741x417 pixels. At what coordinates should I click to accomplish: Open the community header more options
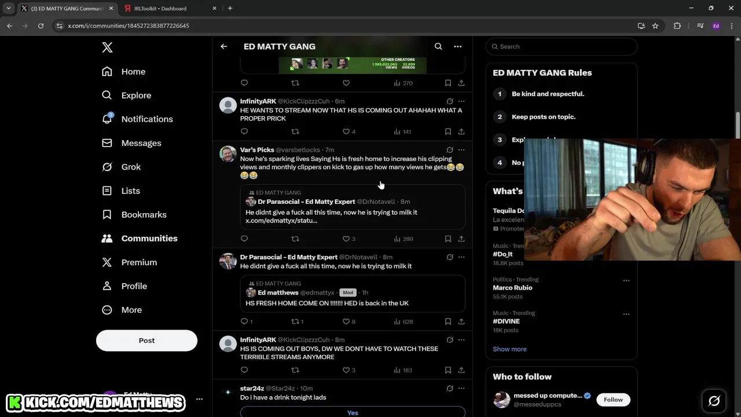[x=457, y=46]
